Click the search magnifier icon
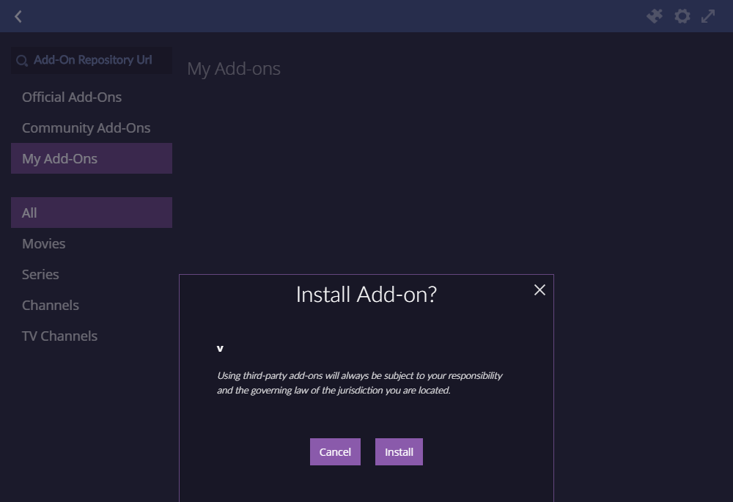Viewport: 733px width, 502px height. point(21,61)
